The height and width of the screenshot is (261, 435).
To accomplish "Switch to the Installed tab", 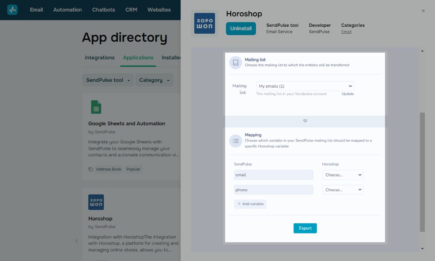I will tap(171, 58).
